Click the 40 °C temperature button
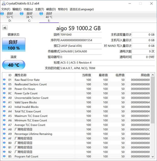157x161 pixels. tap(14, 65)
